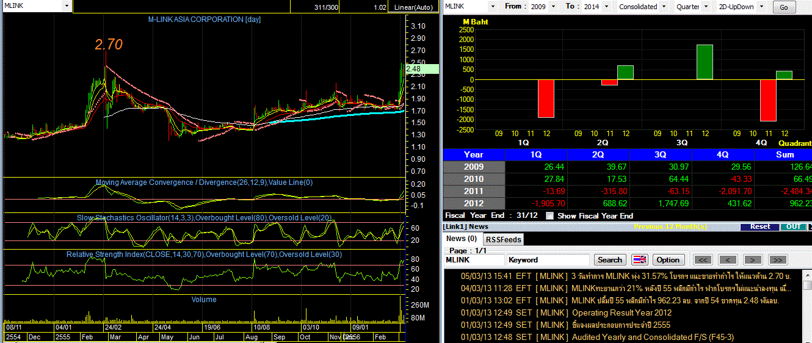The width and height of the screenshot is (812, 343).
Task: Click the red 1Q 2012 bar
Action: click(x=546, y=98)
